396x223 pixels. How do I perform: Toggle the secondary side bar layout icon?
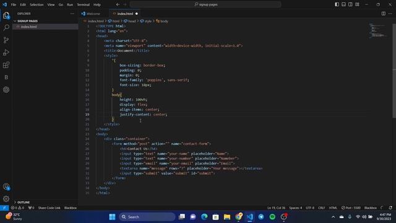350,4
